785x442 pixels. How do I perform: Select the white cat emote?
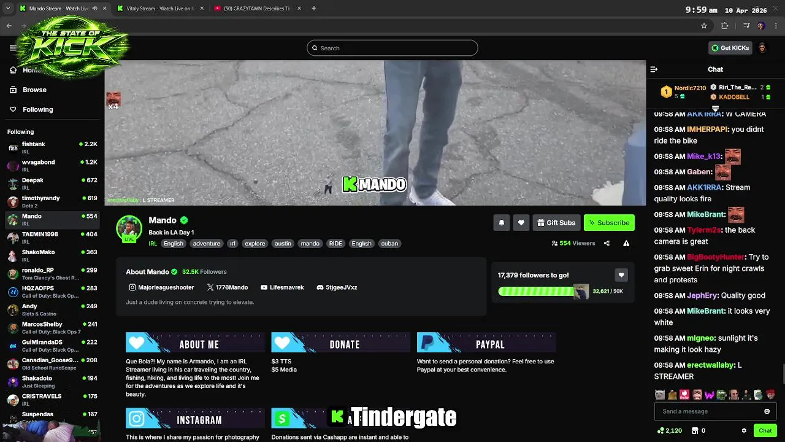pyautogui.click(x=660, y=394)
